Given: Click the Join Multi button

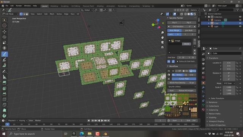Looking at the screenshot, I should 189,30.
